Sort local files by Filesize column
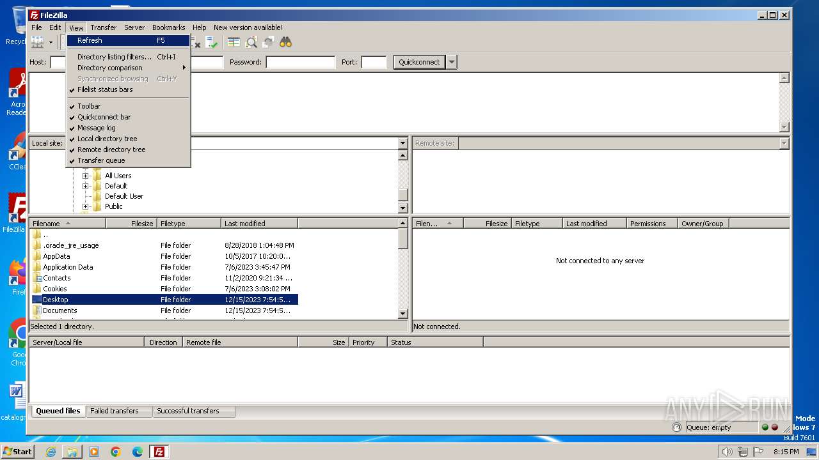The width and height of the screenshot is (819, 460). (x=131, y=224)
